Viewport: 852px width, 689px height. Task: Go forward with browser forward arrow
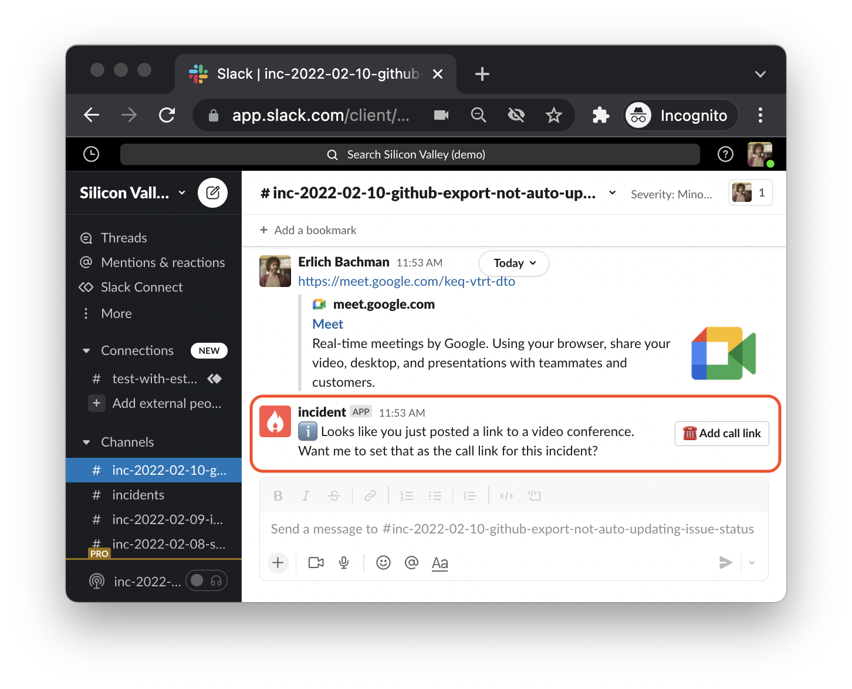129,115
